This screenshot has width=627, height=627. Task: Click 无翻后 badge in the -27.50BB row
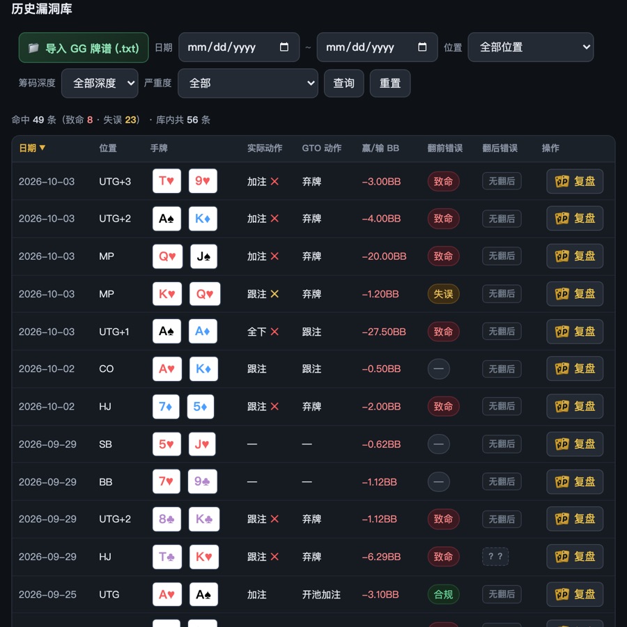pyautogui.click(x=502, y=332)
